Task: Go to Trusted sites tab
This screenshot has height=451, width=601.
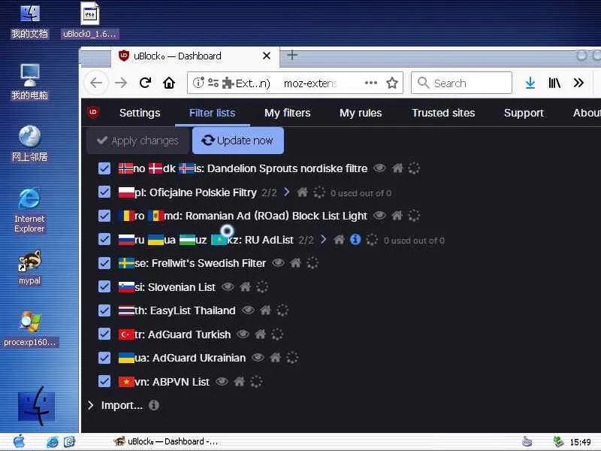Action: coord(443,113)
